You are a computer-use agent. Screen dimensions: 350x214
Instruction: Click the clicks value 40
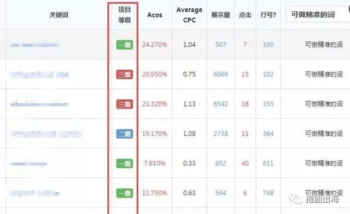pos(245,163)
